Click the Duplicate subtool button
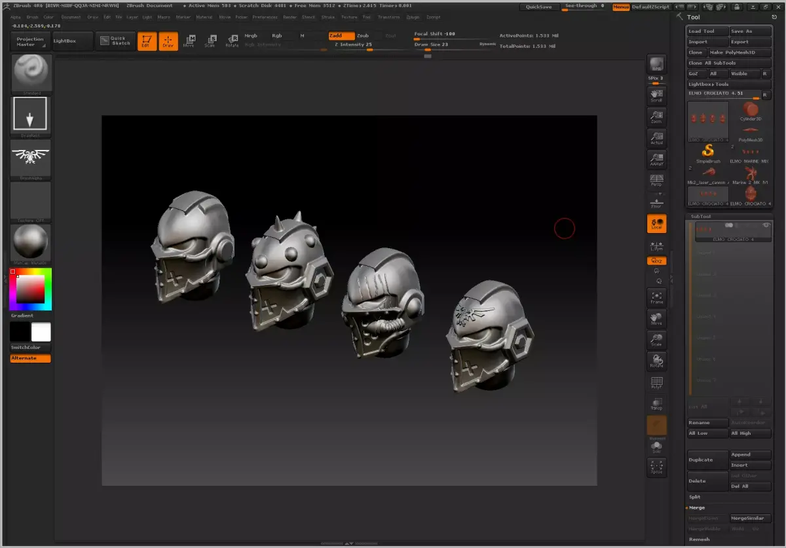The width and height of the screenshot is (786, 548). 707,460
